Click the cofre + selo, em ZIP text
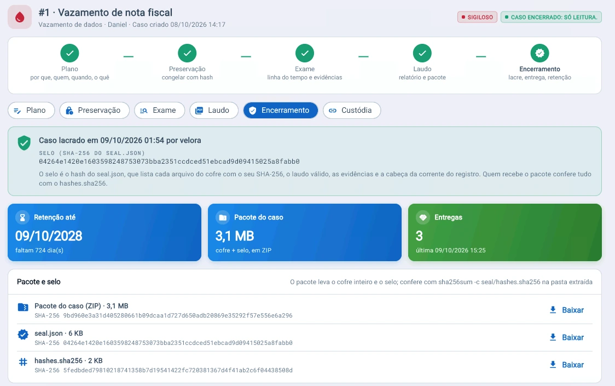Viewport: 615px width, 386px height. click(243, 250)
